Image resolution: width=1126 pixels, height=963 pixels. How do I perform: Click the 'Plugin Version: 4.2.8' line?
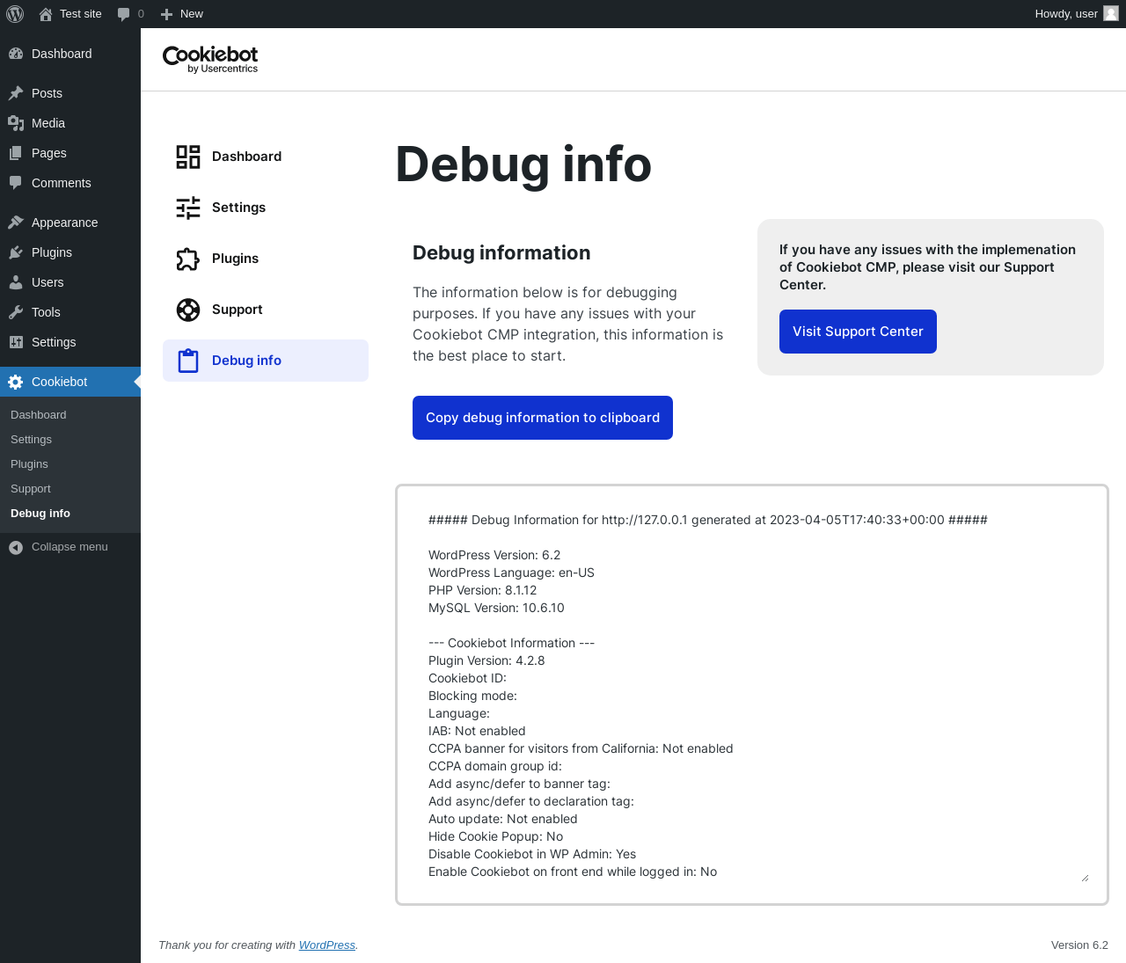pyautogui.click(x=486, y=660)
